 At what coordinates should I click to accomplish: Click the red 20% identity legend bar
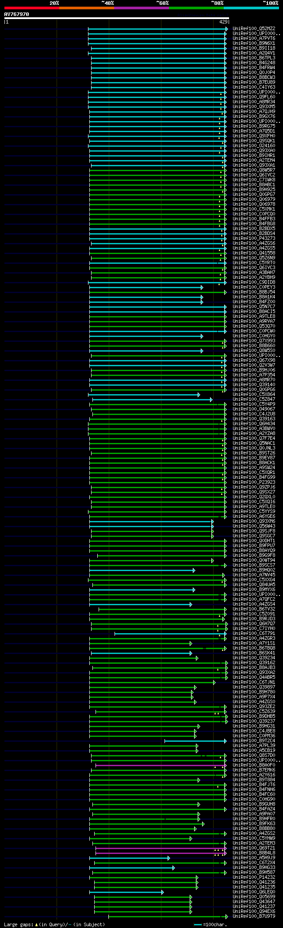[x=32, y=8]
